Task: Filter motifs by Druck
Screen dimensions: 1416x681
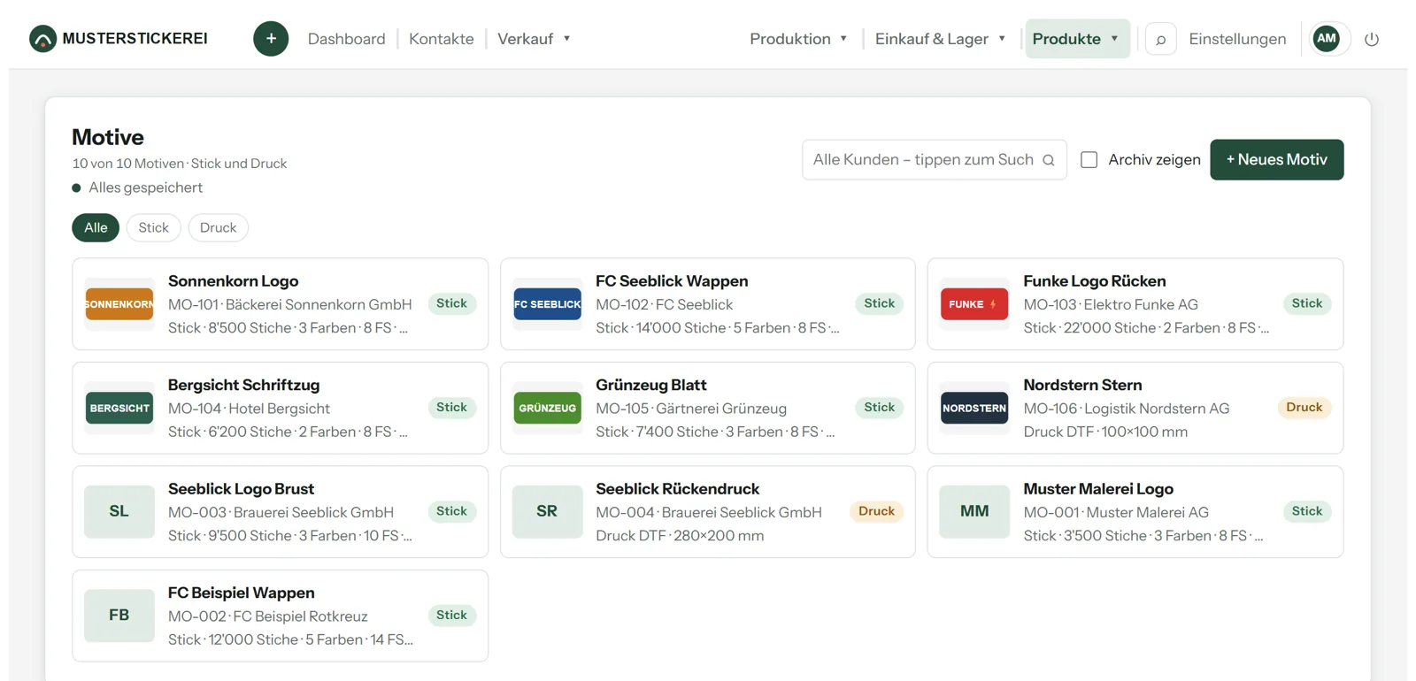Action: coord(218,227)
